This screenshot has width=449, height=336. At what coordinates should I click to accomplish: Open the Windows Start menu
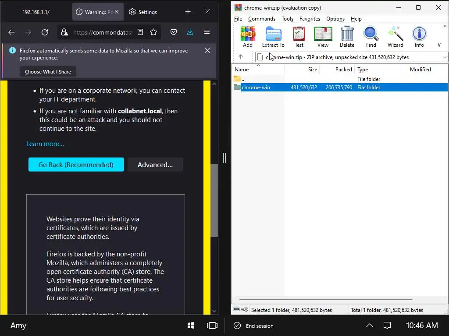(191, 325)
